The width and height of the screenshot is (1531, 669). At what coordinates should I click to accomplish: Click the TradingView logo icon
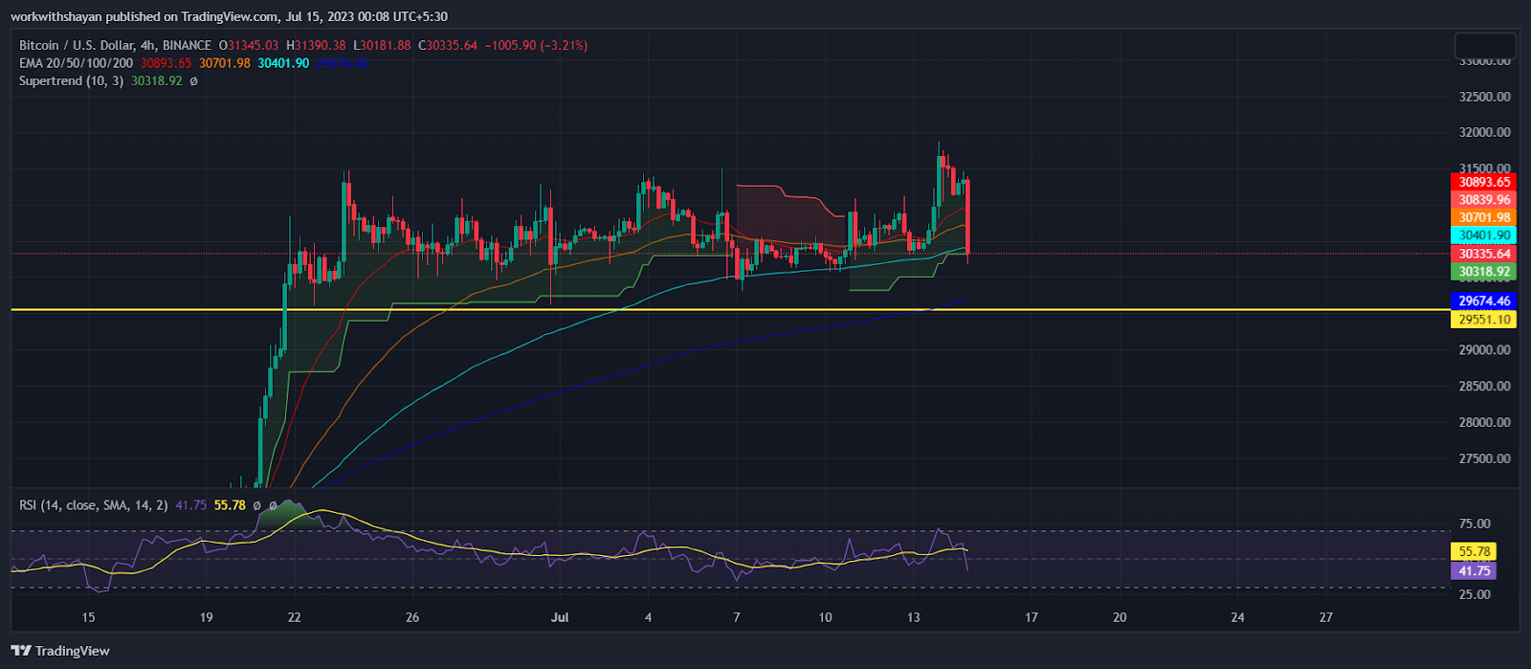[20, 651]
